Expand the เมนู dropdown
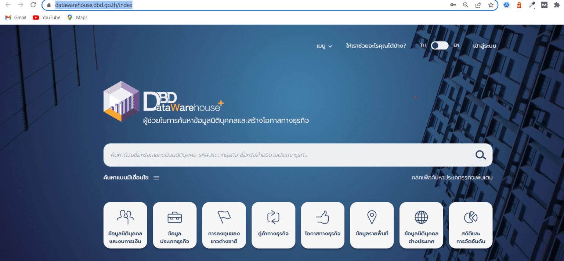 [324, 45]
